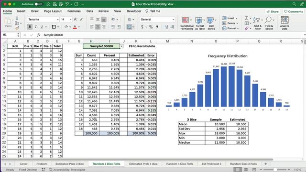This screenshot has width=306, height=172.
Task: Open Cell Styles gallery
Action: click(211, 23)
